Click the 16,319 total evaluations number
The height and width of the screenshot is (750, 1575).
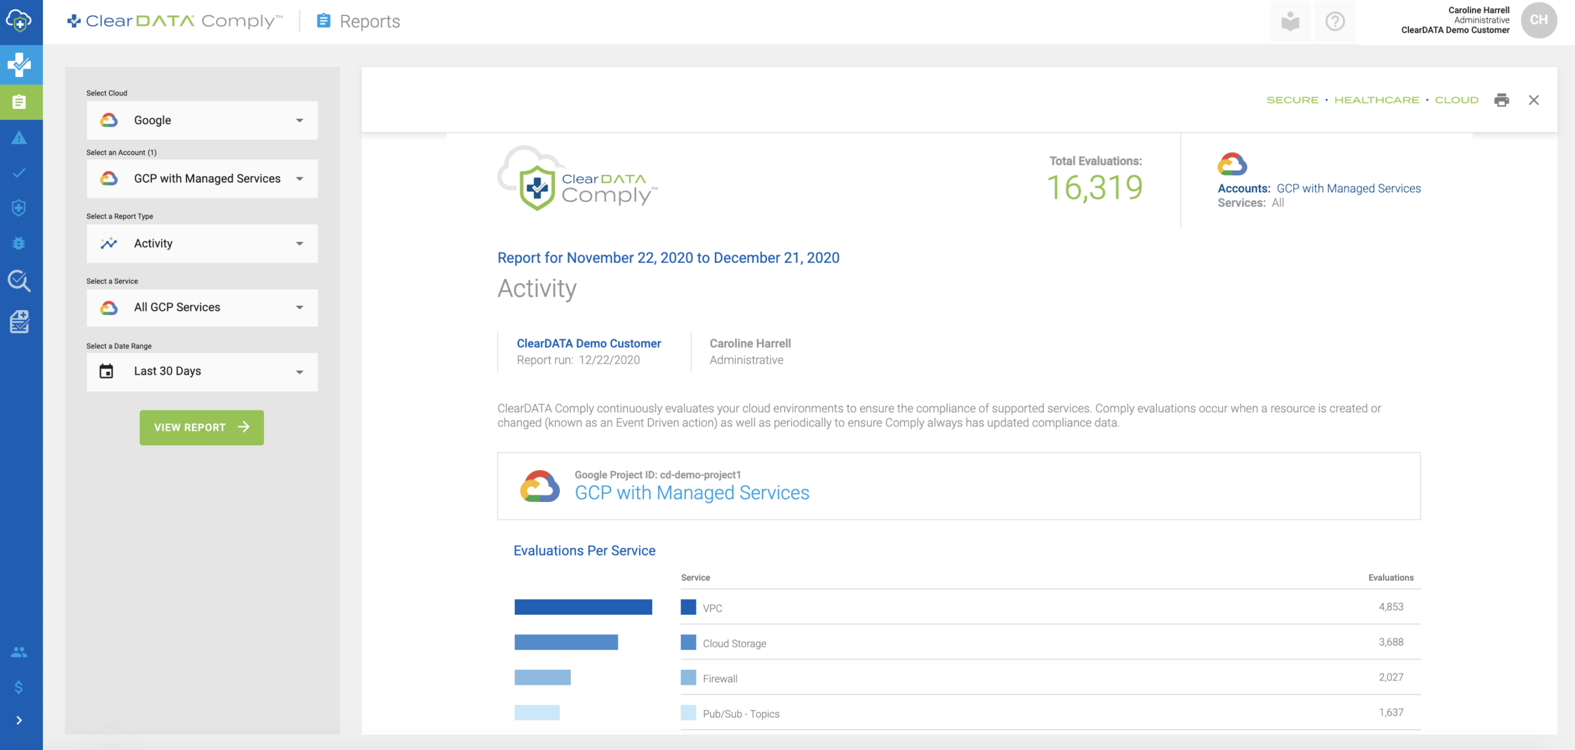1095,188
